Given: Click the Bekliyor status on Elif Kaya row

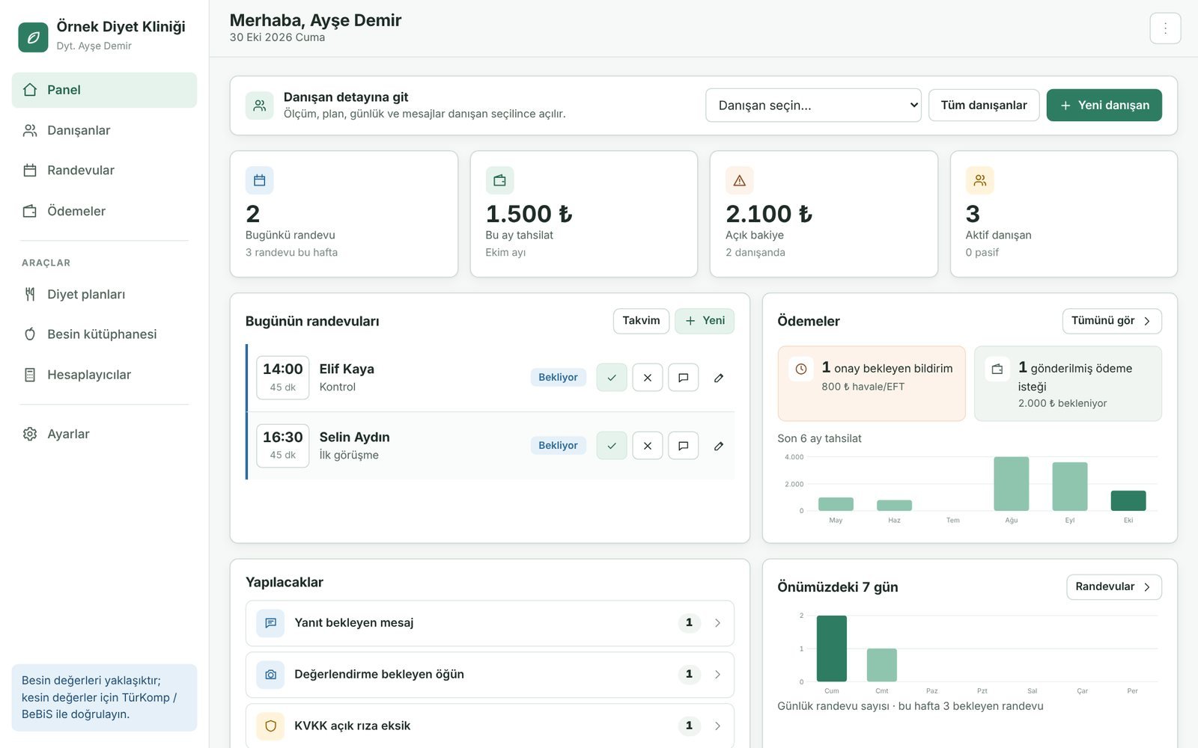Looking at the screenshot, I should point(558,378).
